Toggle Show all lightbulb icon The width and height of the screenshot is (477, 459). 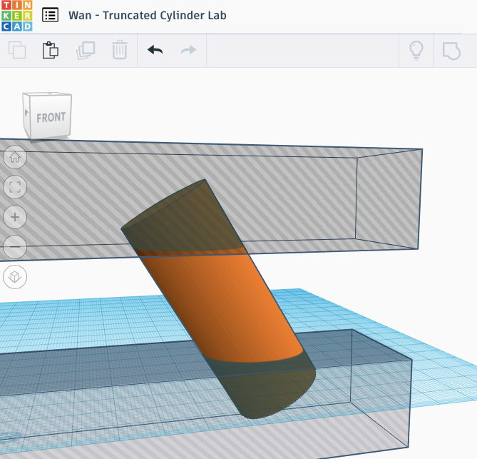click(x=416, y=50)
